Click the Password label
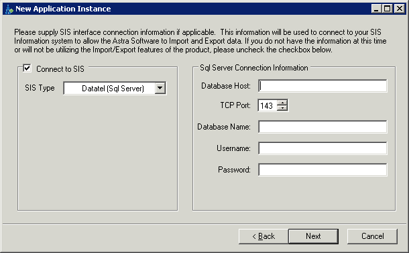Screen dimensions: 409x253 coord(234,170)
